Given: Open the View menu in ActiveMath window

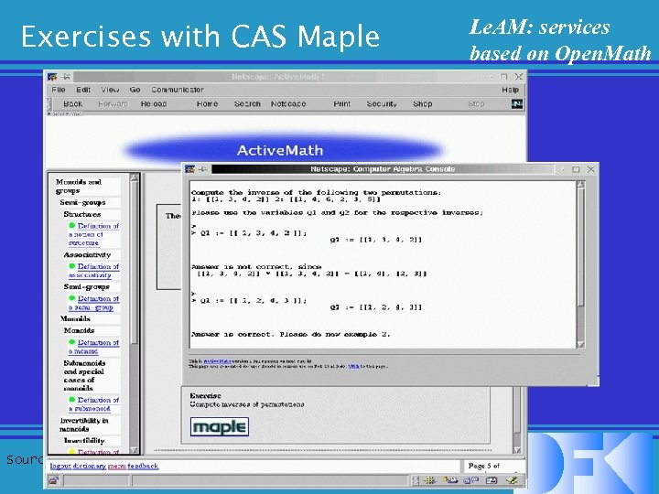Looking at the screenshot, I should [x=110, y=90].
